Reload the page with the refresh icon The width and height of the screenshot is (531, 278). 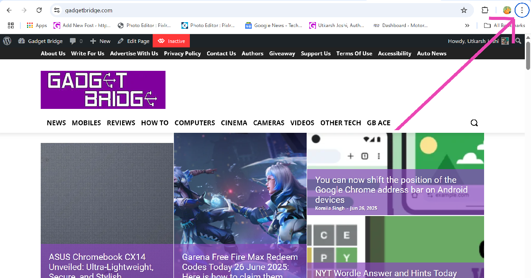(39, 10)
